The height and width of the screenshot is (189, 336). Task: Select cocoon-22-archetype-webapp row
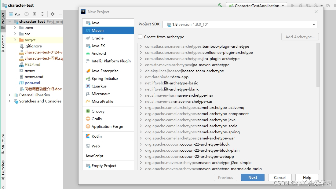[x=227, y=156]
